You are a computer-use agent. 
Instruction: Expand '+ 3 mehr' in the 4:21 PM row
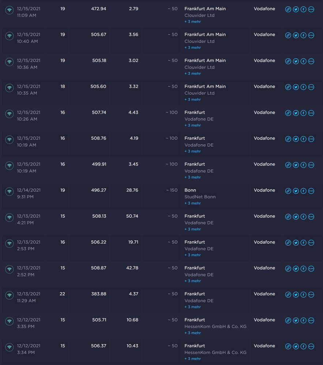(192, 229)
